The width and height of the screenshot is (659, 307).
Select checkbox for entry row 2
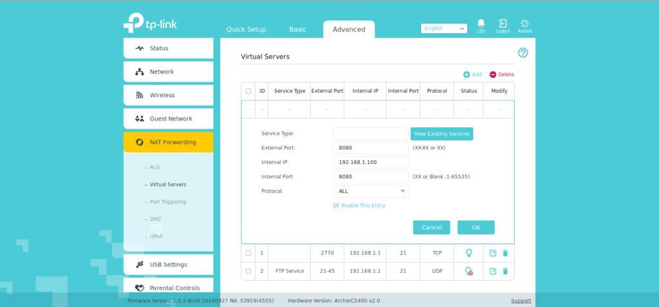tap(248, 272)
